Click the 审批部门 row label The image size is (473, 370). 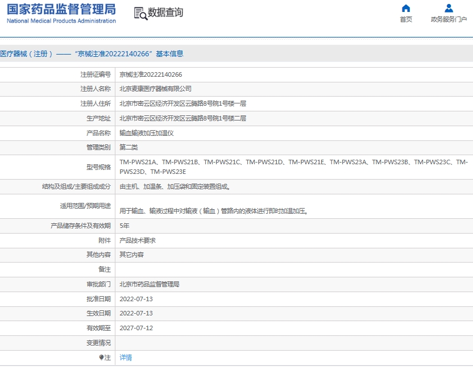click(x=99, y=284)
